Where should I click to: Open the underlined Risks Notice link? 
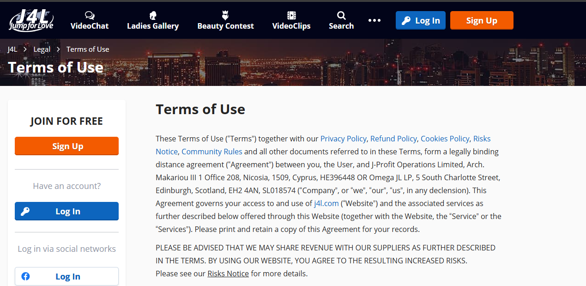point(228,274)
